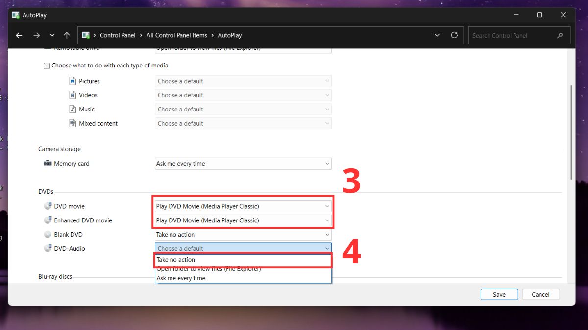Select All Control Panel Items breadcrumb
This screenshot has width=588, height=330.
click(177, 35)
